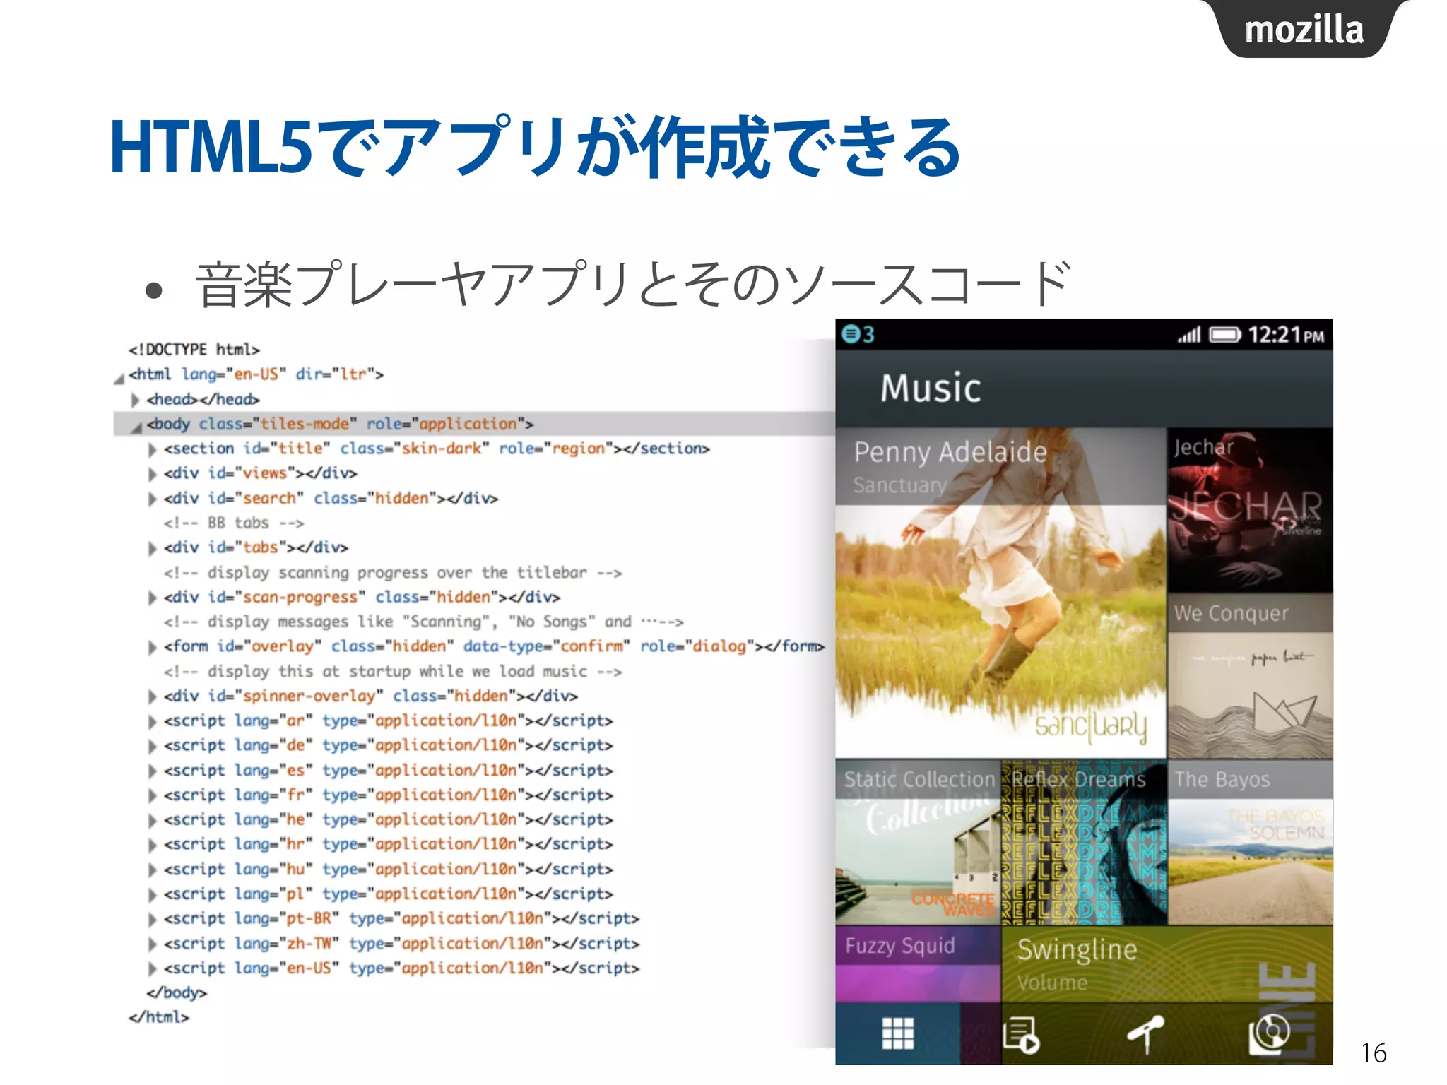Image resolution: width=1447 pixels, height=1085 pixels.
Task: Expand the script lang hr node
Action: 152,845
